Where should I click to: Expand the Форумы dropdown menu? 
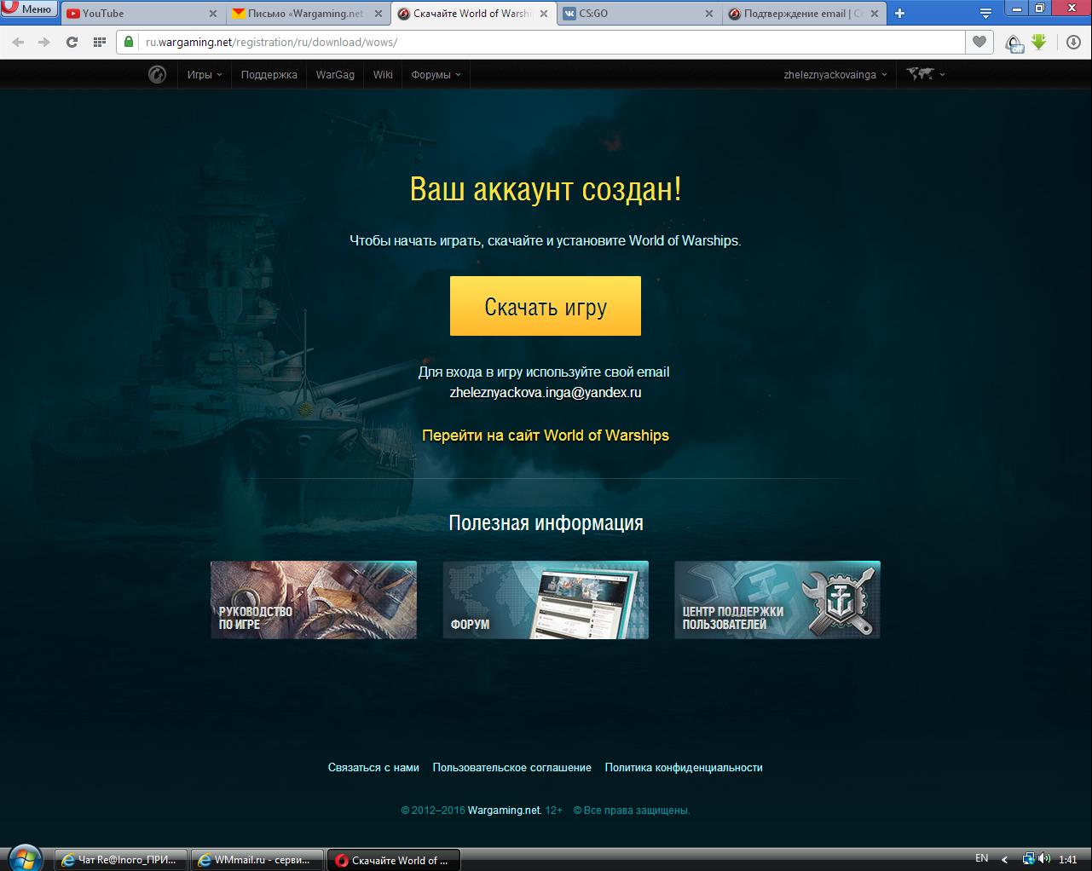(x=436, y=75)
